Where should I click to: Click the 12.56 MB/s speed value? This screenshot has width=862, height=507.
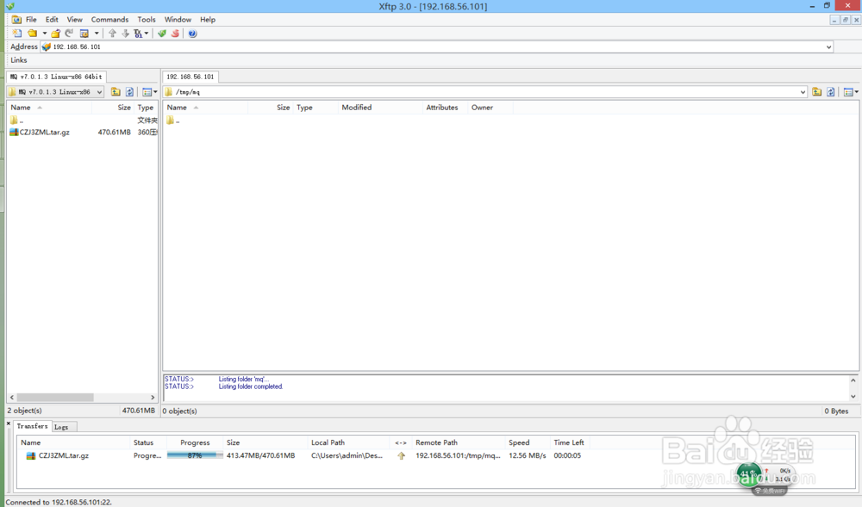(x=528, y=456)
